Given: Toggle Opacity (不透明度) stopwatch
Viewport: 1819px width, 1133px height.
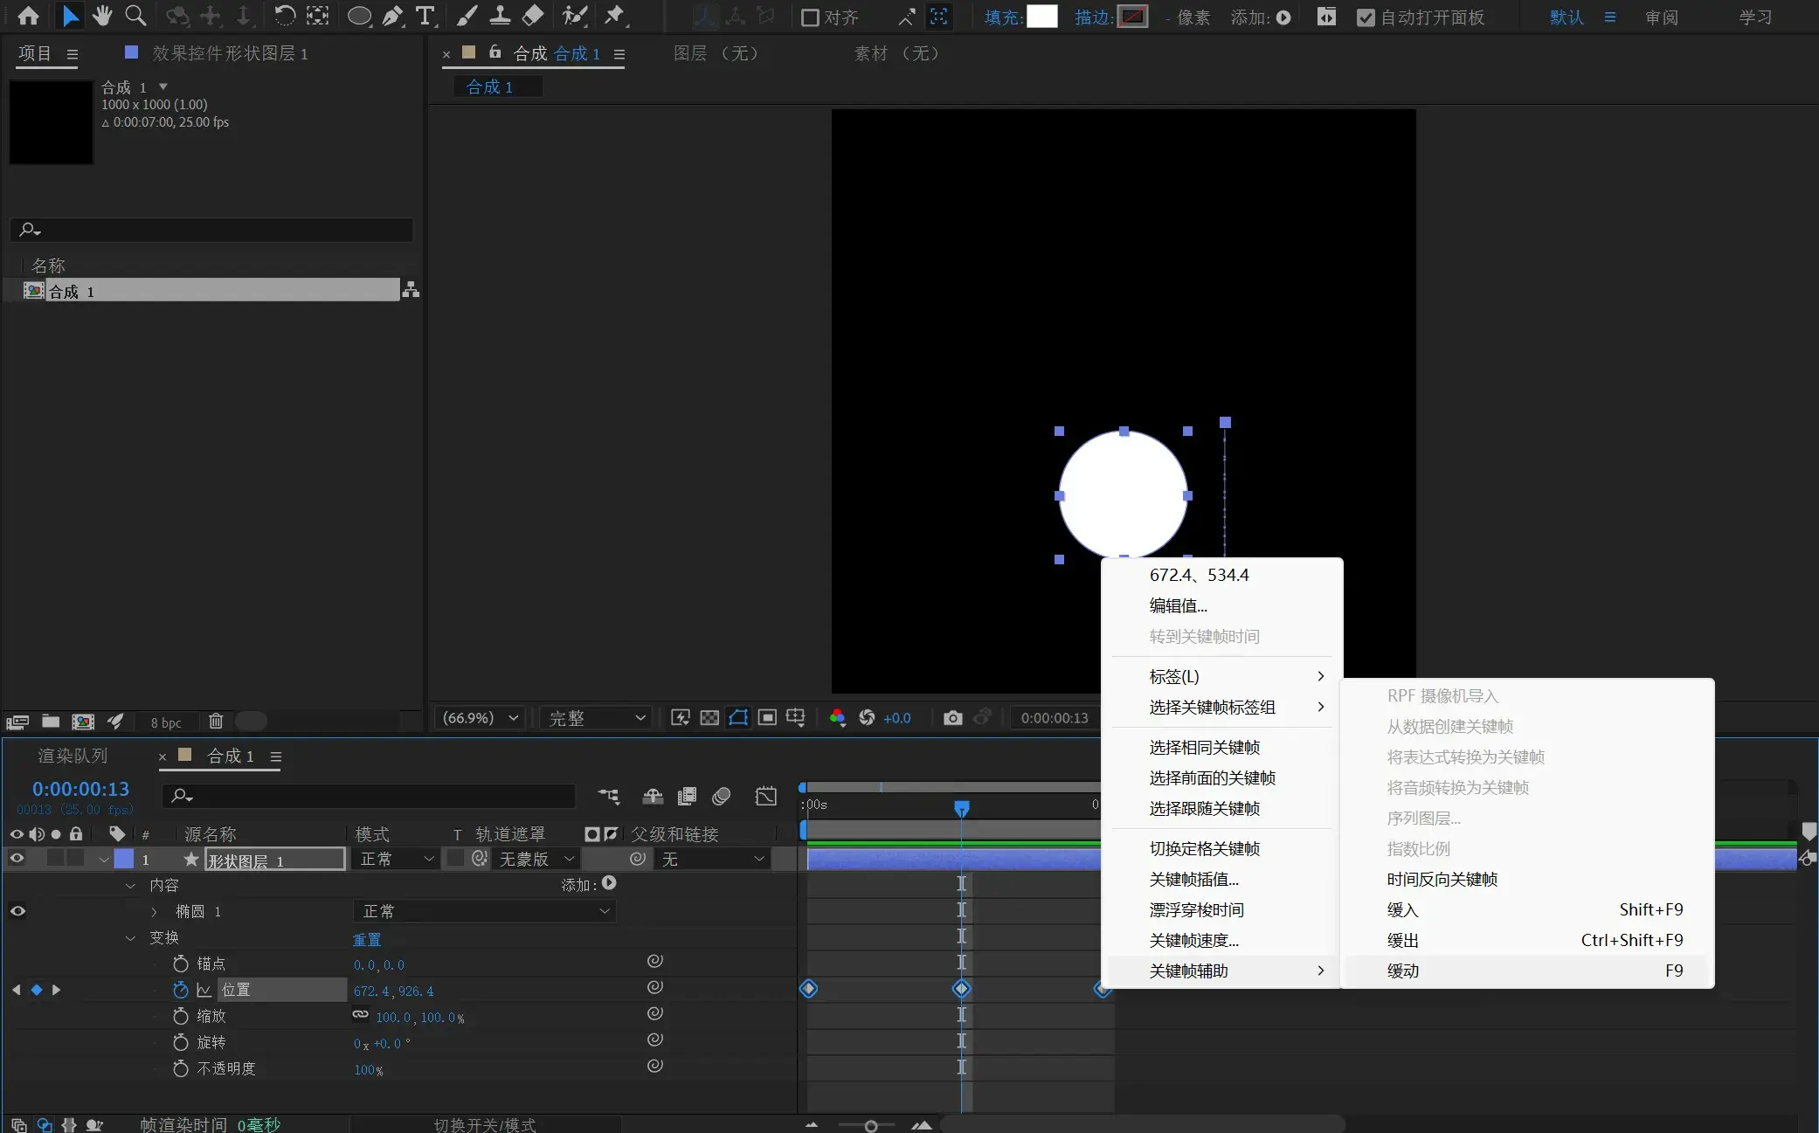Looking at the screenshot, I should (x=180, y=1068).
